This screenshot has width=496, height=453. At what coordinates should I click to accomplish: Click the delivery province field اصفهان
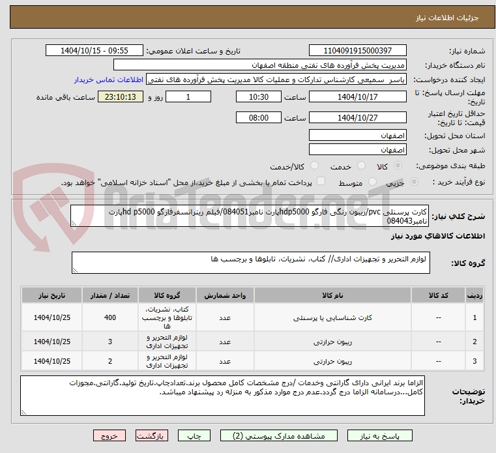357,136
